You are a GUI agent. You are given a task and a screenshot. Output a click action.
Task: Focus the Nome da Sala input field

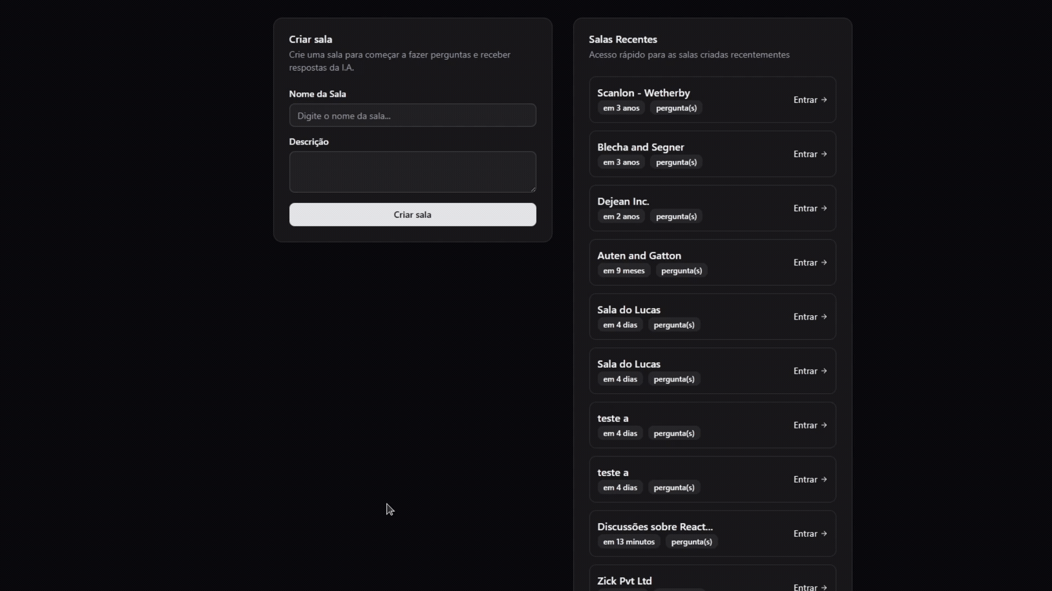[413, 115]
